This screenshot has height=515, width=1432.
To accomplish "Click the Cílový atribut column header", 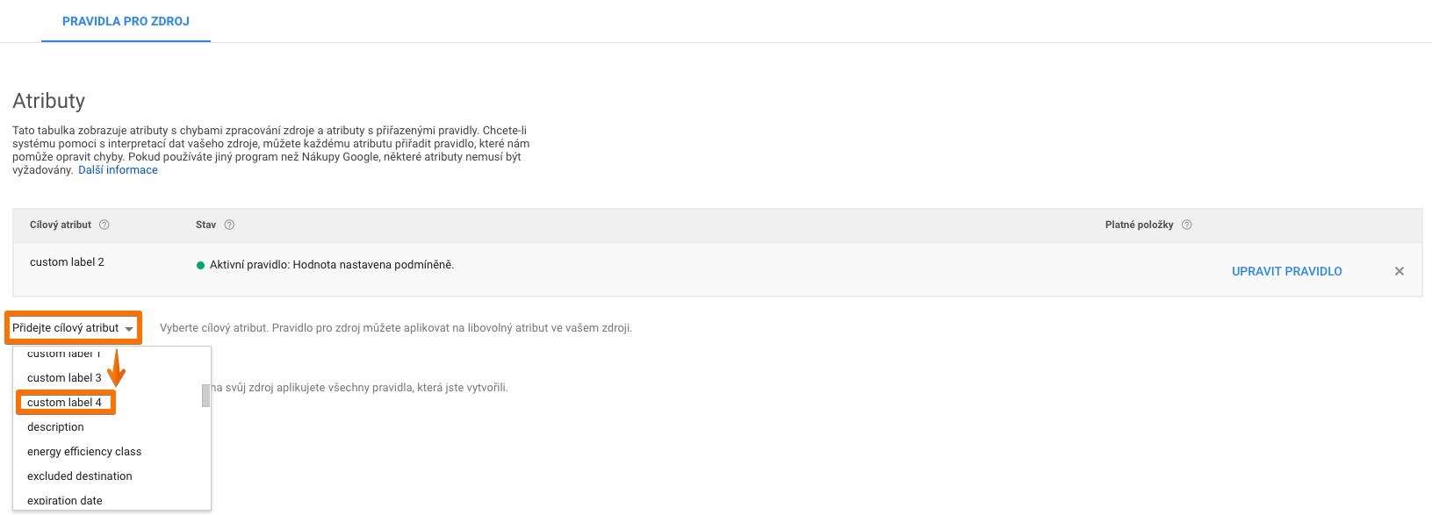I will coord(61,225).
